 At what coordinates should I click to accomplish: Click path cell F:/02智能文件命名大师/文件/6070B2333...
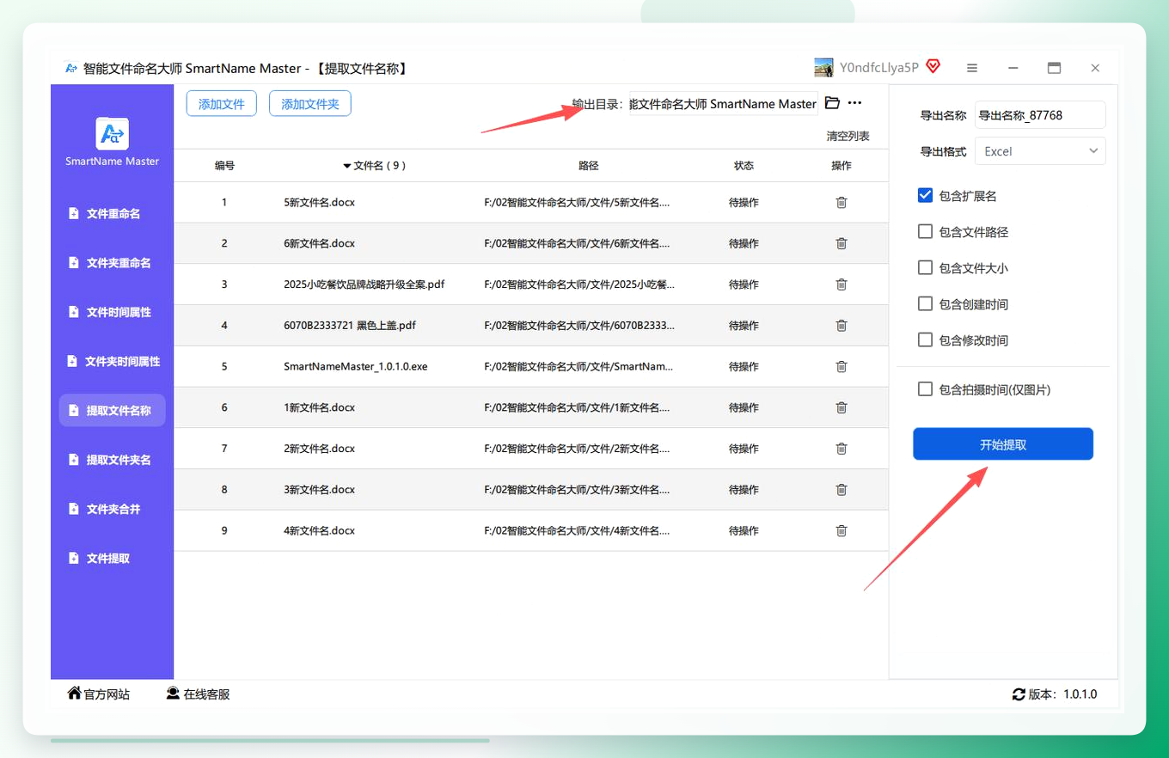click(x=579, y=326)
